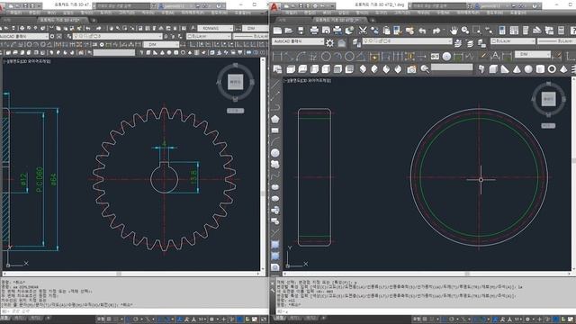Click the find text field in right window toolbar
Viewport: 576px width, 324px height.
[452, 67]
